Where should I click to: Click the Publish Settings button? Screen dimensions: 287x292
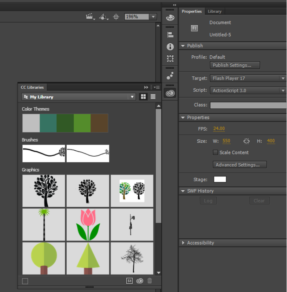[235, 65]
